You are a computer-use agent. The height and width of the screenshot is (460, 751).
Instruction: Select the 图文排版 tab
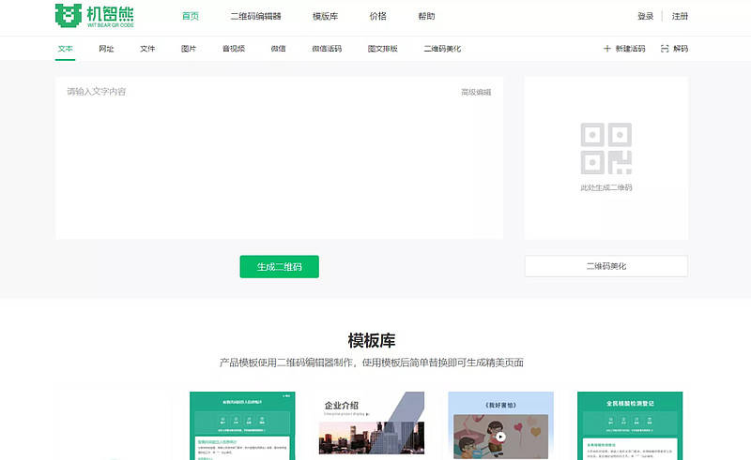[383, 49]
